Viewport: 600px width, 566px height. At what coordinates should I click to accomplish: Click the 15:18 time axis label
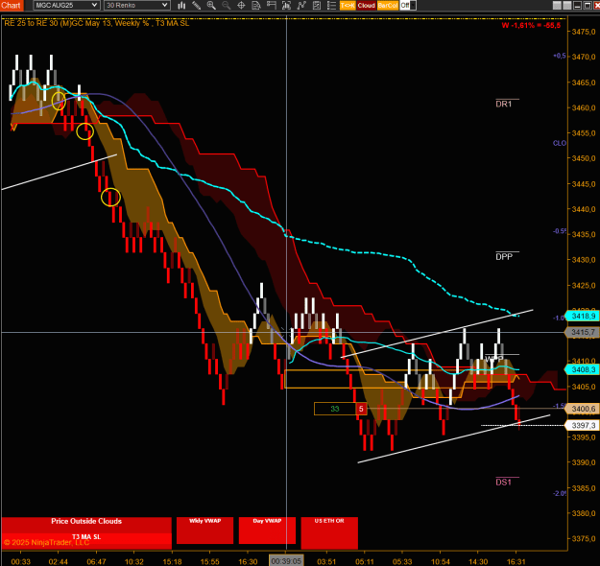click(x=172, y=561)
